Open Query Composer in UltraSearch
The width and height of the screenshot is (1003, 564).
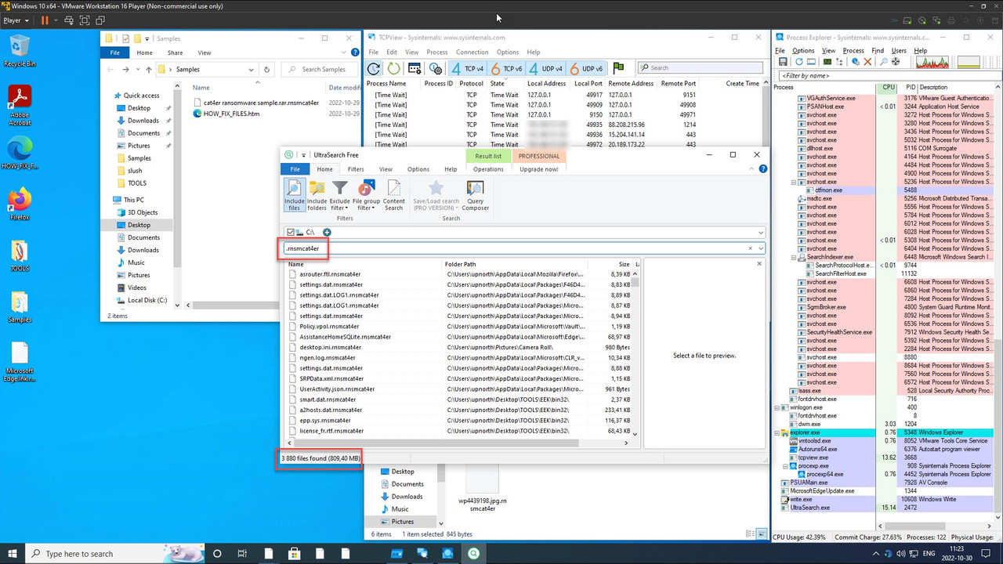(475, 195)
